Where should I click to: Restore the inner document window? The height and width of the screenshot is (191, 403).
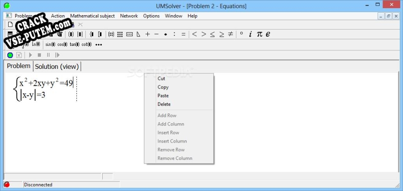[388, 16]
